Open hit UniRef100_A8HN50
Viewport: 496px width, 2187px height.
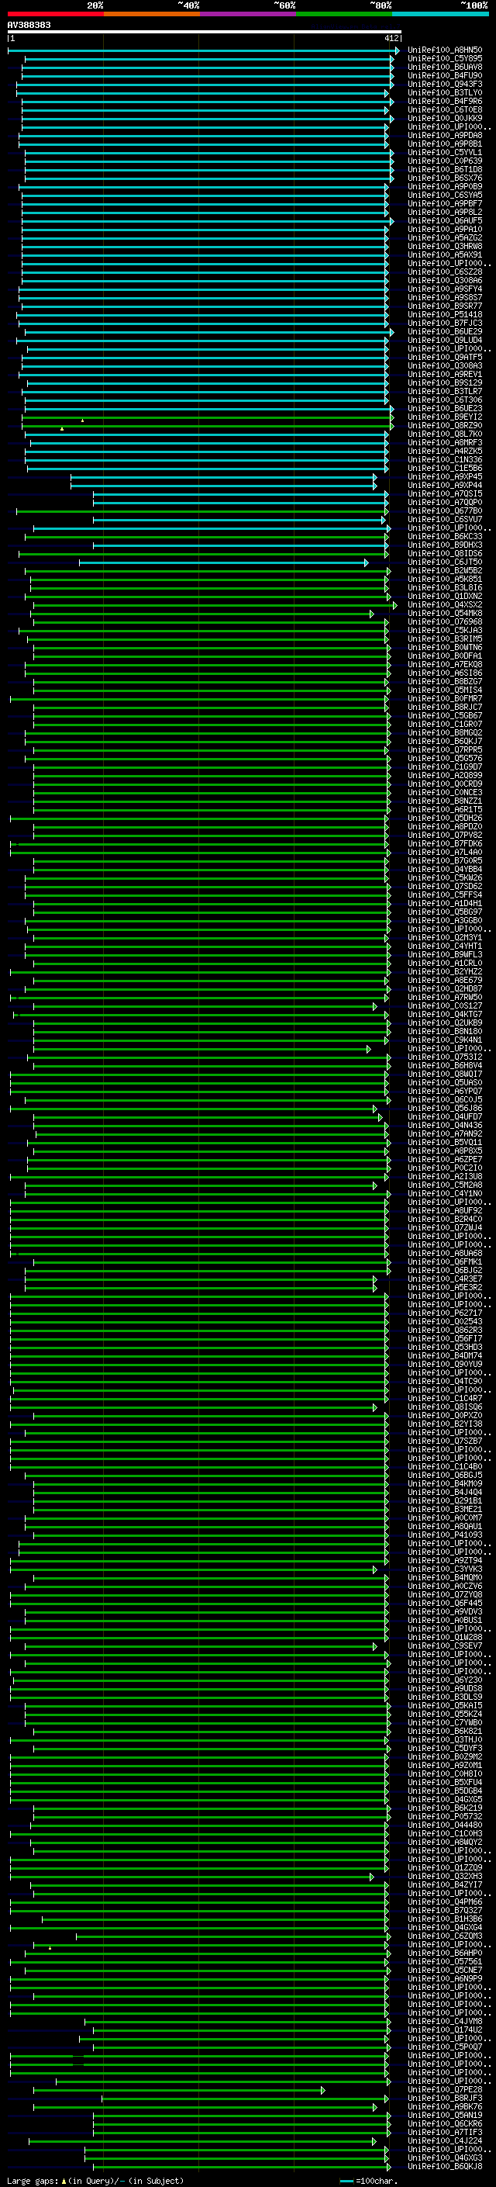coord(445,50)
